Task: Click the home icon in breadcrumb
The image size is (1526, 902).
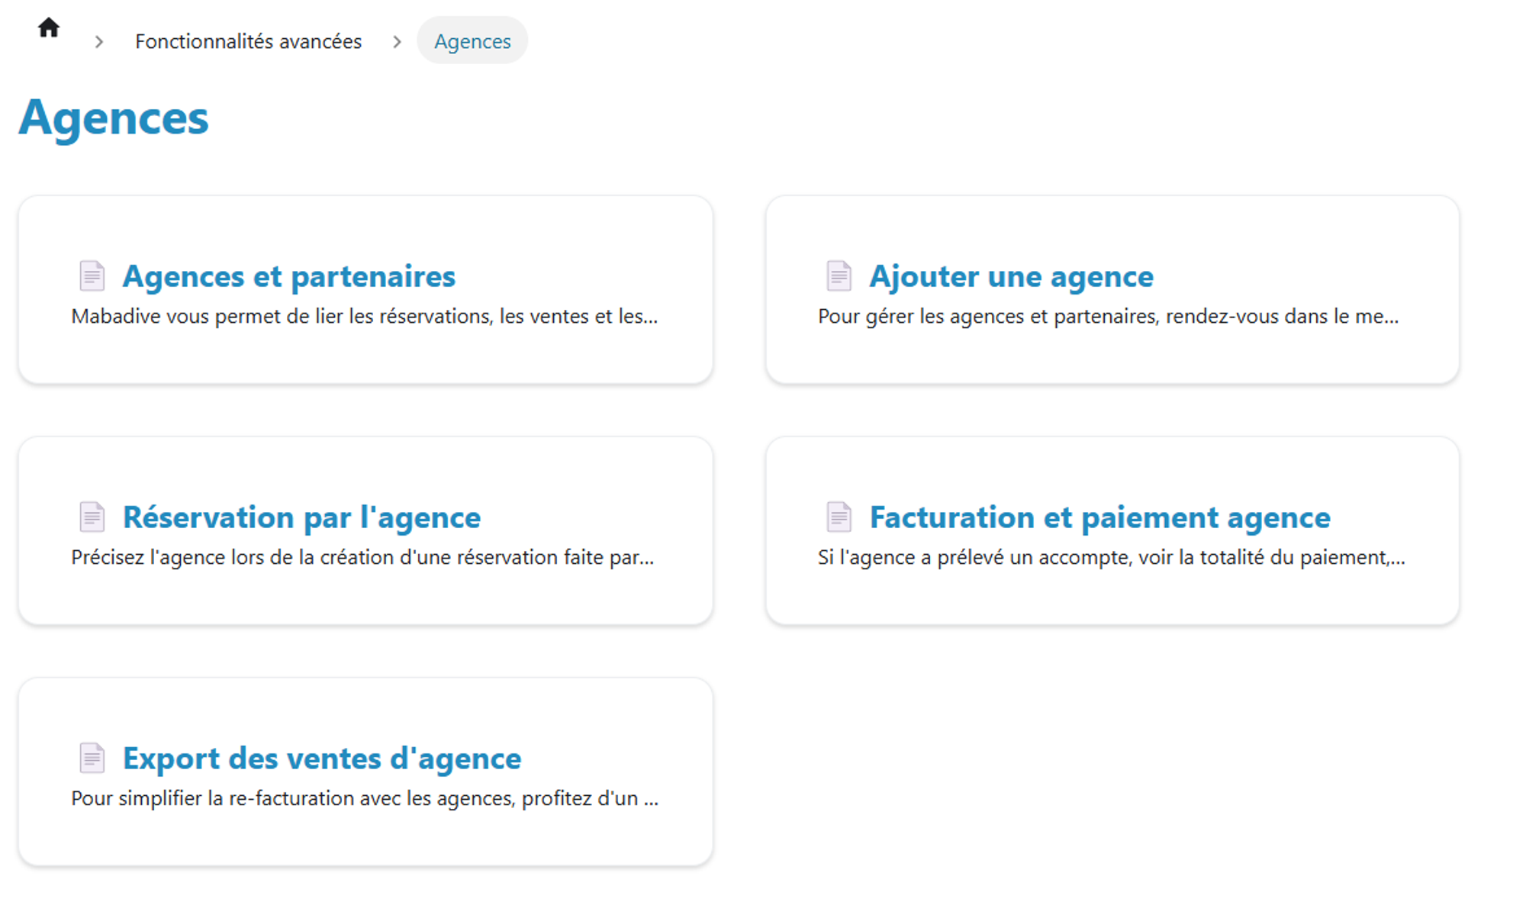Action: (49, 28)
